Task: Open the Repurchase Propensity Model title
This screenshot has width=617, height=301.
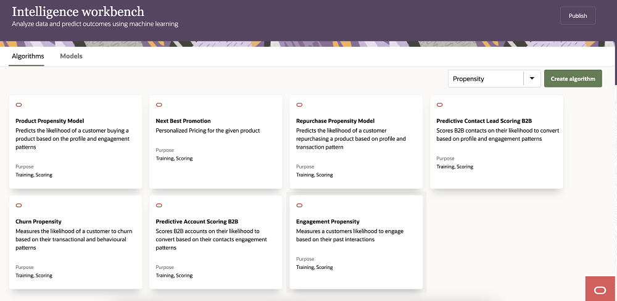Action: pos(335,121)
